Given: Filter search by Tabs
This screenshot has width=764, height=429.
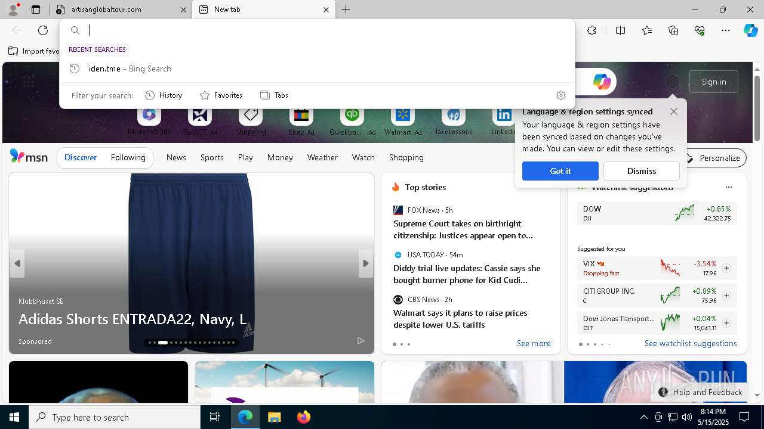Looking at the screenshot, I should pos(274,95).
